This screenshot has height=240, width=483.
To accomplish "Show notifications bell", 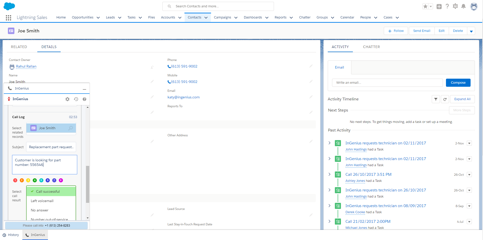I will point(463,6).
